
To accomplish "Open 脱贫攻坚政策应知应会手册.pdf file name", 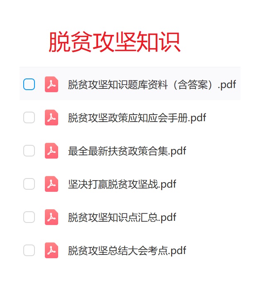I will (137, 118).
